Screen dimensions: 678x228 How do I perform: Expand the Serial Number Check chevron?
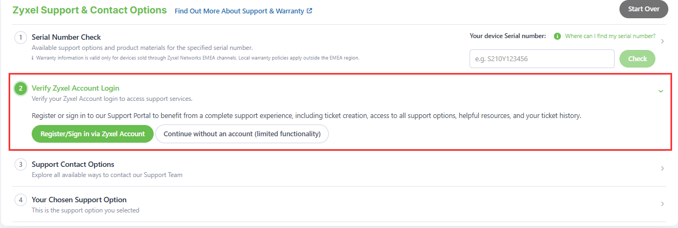click(x=662, y=41)
